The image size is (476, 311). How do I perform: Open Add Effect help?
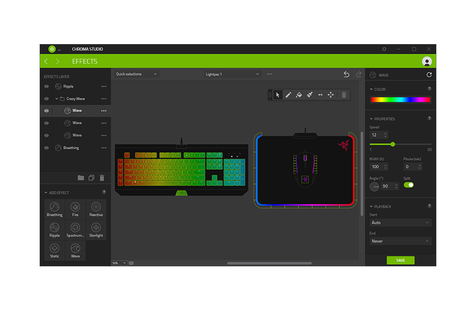104,192
